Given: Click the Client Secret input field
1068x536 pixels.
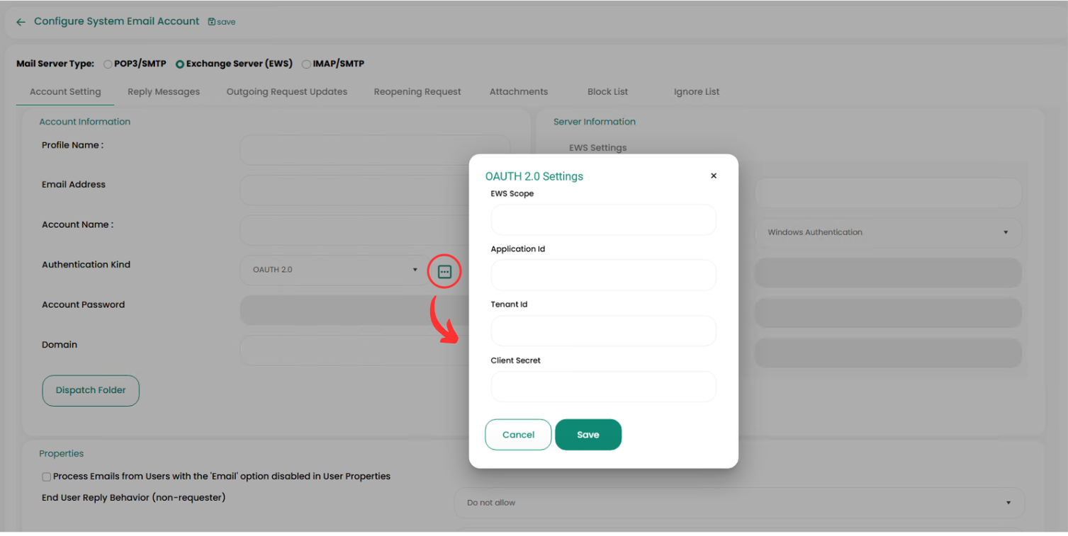Looking at the screenshot, I should [603, 387].
